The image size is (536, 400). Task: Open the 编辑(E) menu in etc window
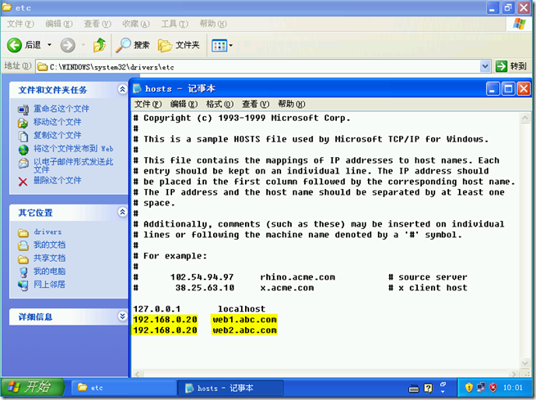coord(59,24)
